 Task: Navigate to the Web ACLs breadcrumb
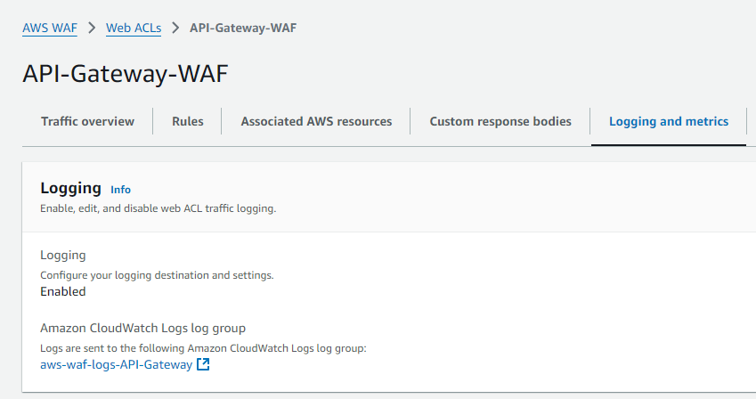point(134,28)
